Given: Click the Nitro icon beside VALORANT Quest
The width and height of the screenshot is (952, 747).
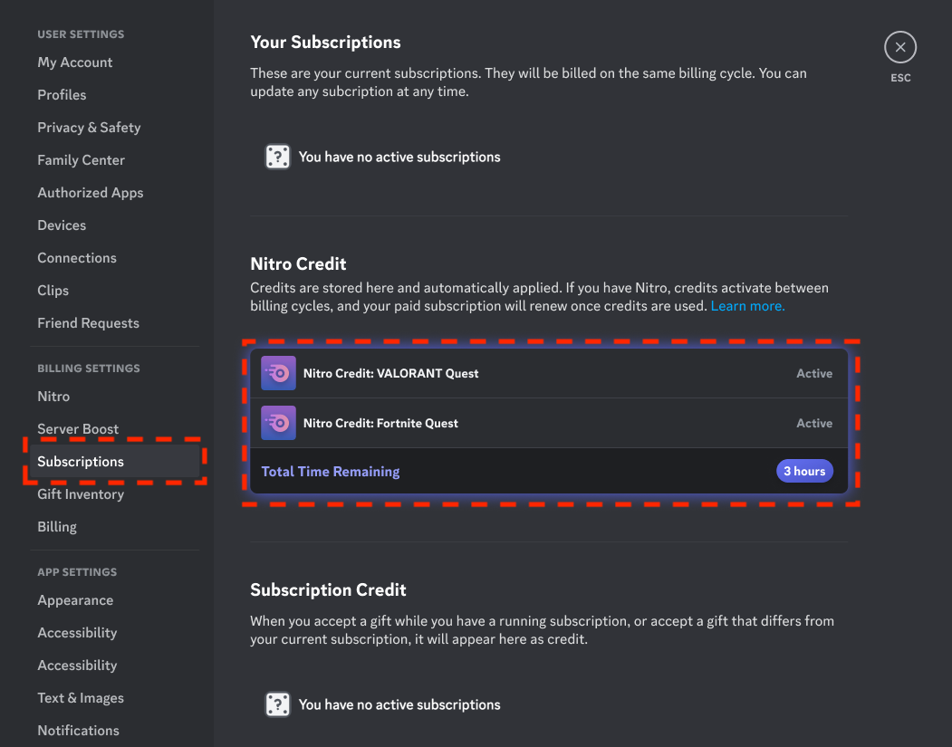Looking at the screenshot, I should tap(278, 373).
